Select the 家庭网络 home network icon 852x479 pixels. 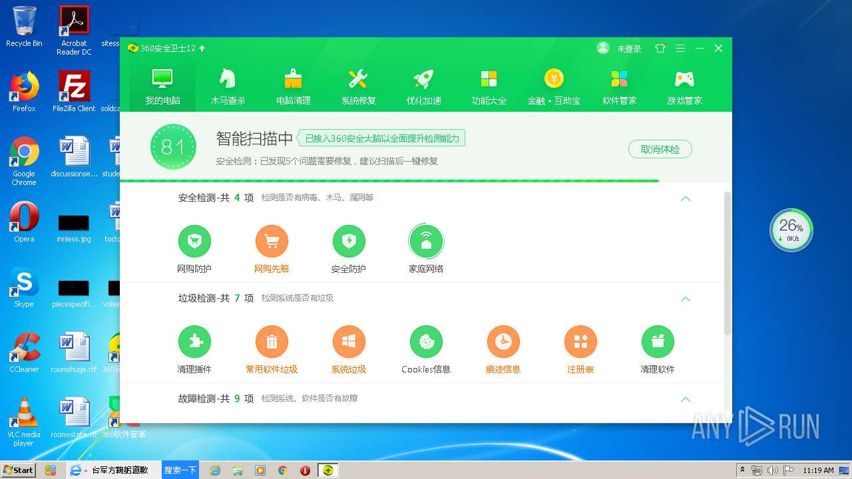click(x=426, y=241)
